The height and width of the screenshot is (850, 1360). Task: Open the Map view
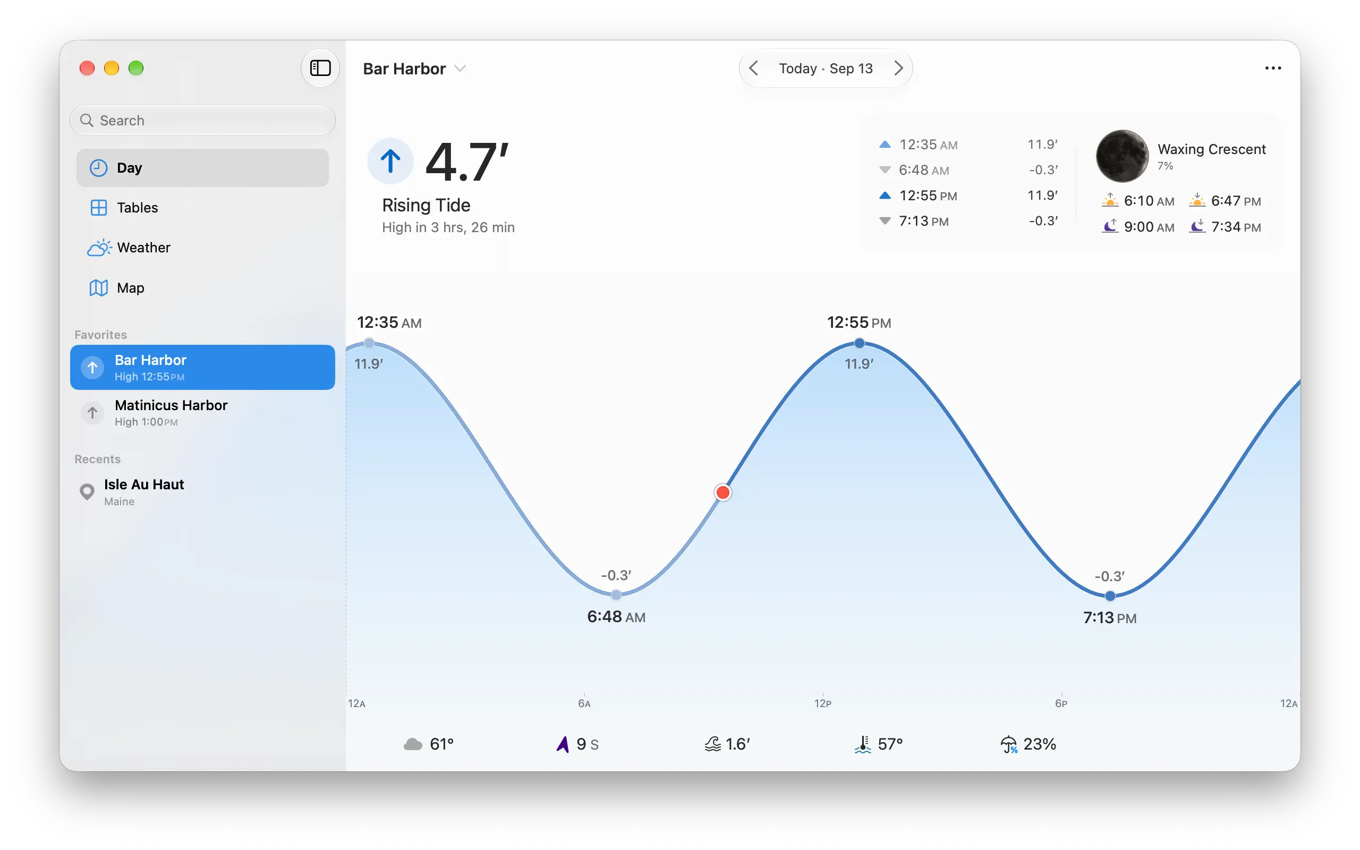coord(202,288)
